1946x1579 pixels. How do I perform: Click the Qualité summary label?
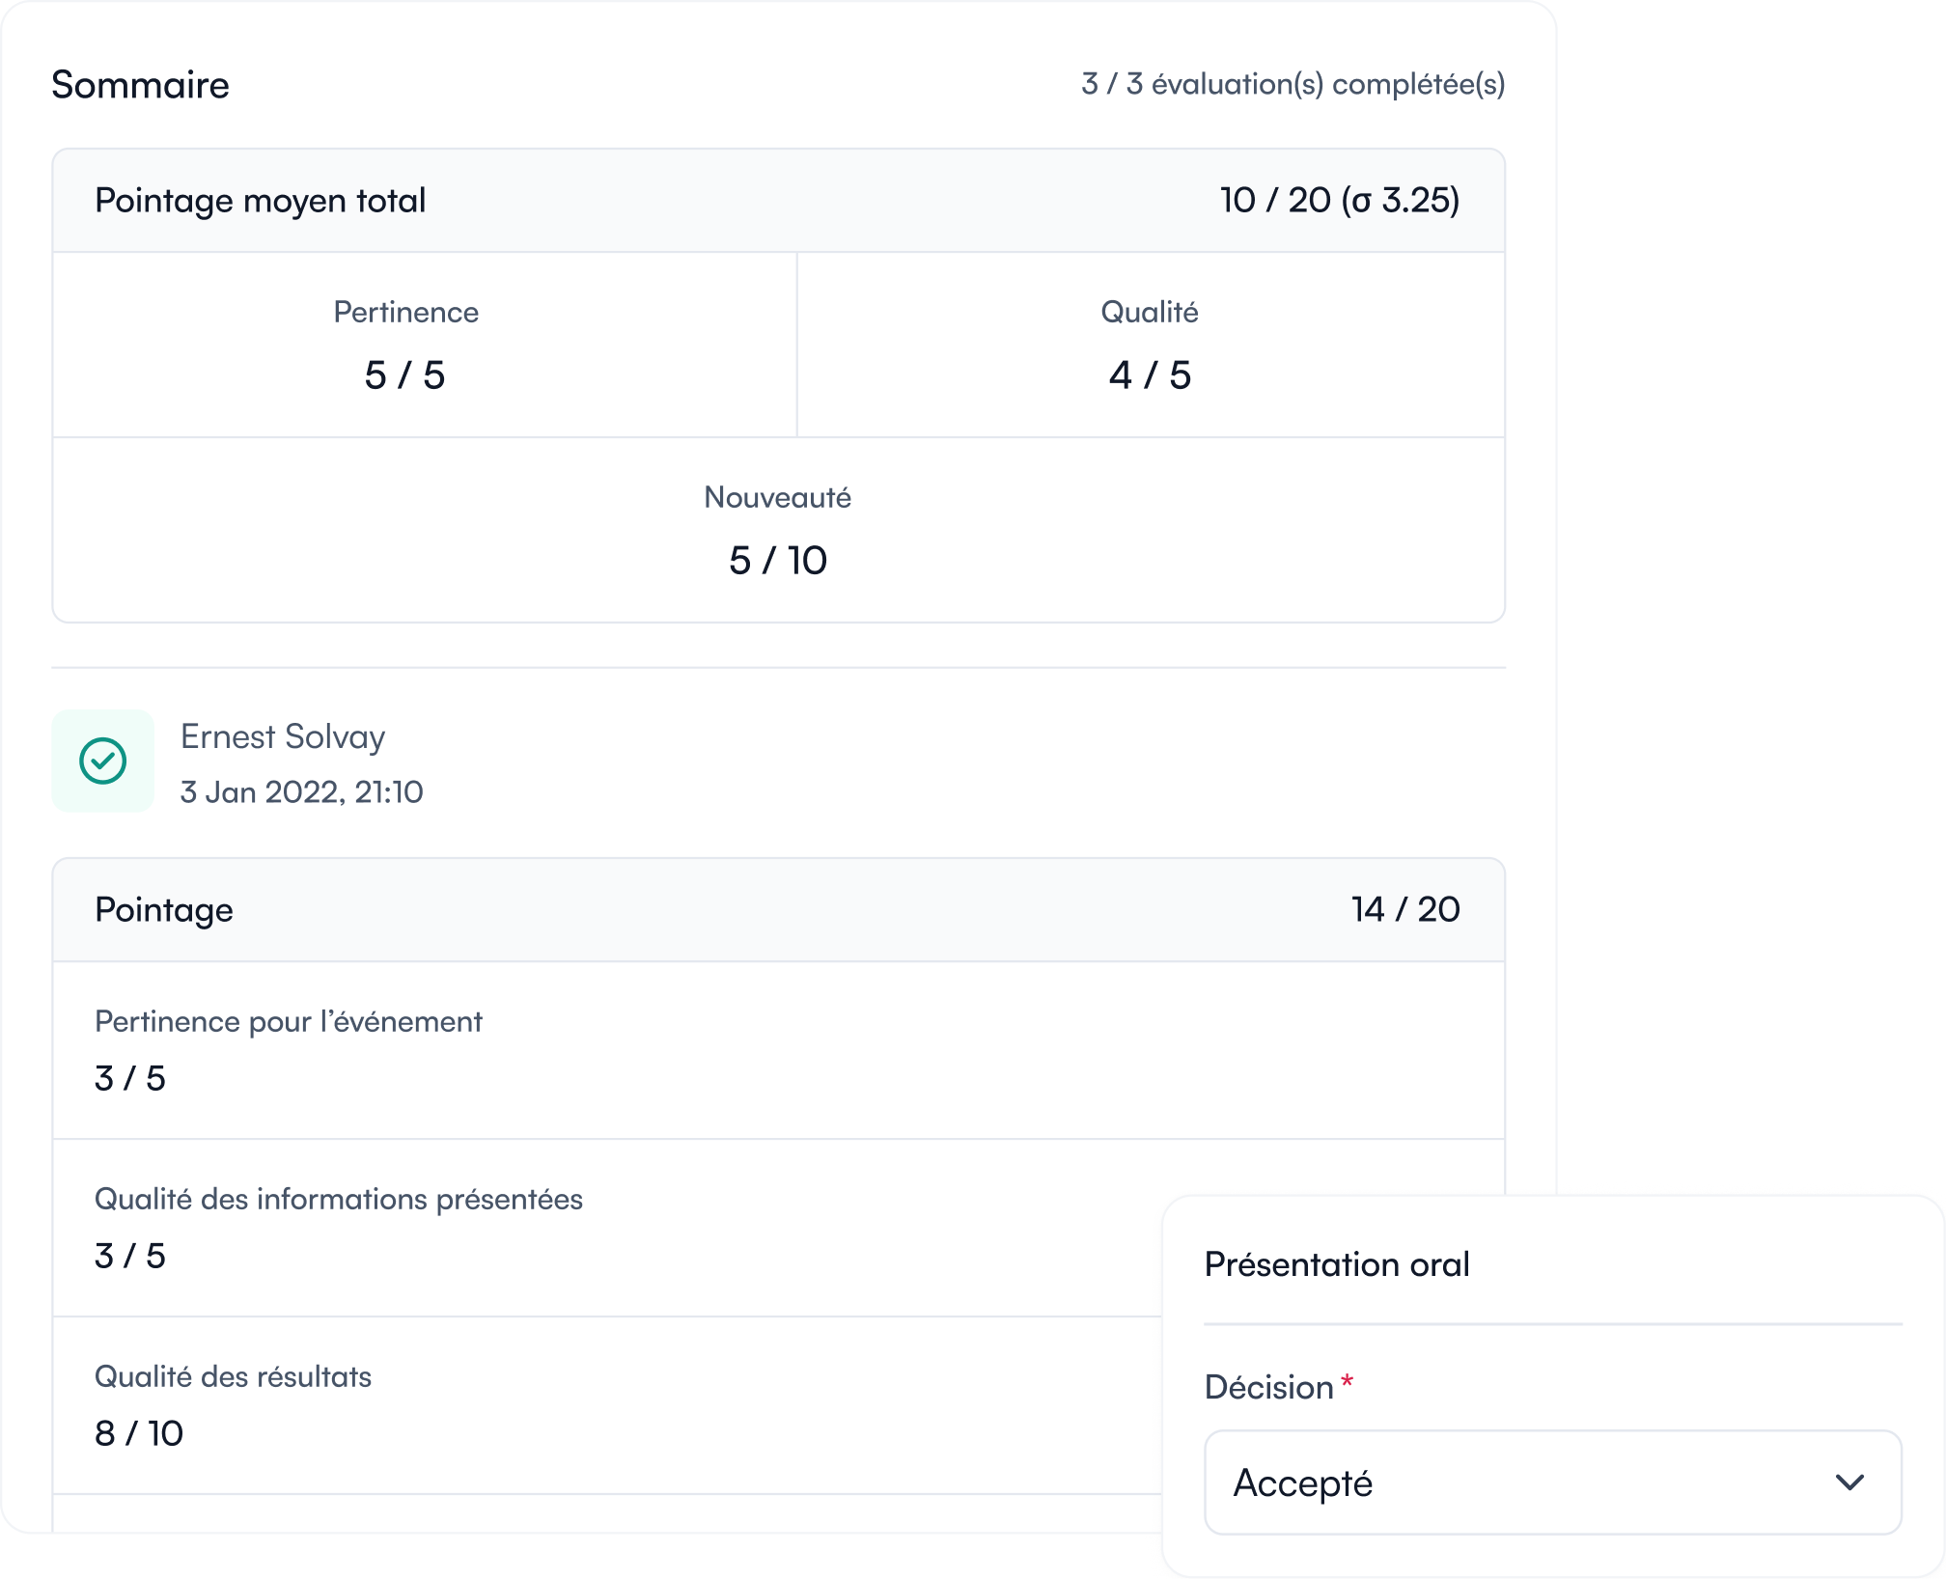point(1150,313)
